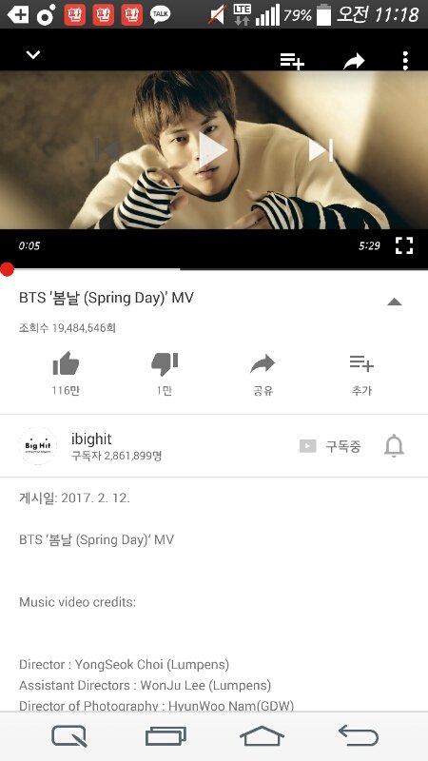Tap the share arrow icon above the video

click(354, 61)
